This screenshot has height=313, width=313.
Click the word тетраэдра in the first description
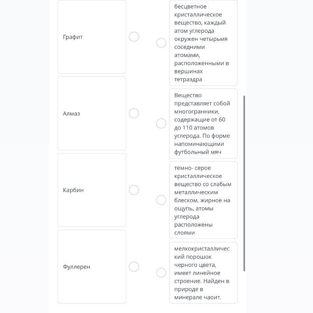point(188,80)
